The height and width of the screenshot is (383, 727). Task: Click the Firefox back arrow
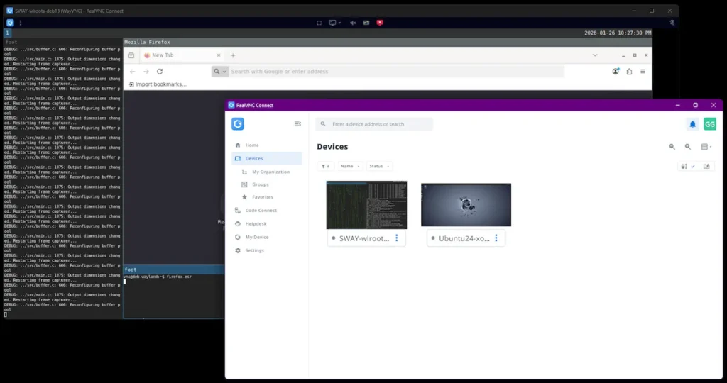tap(133, 72)
